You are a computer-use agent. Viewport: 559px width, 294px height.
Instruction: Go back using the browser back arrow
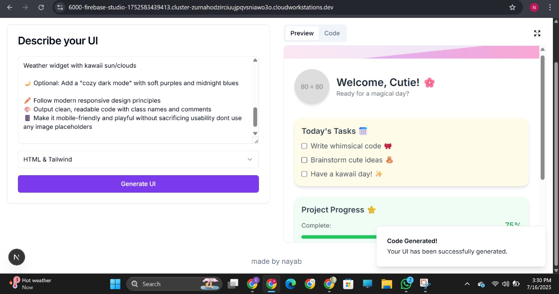tap(10, 7)
